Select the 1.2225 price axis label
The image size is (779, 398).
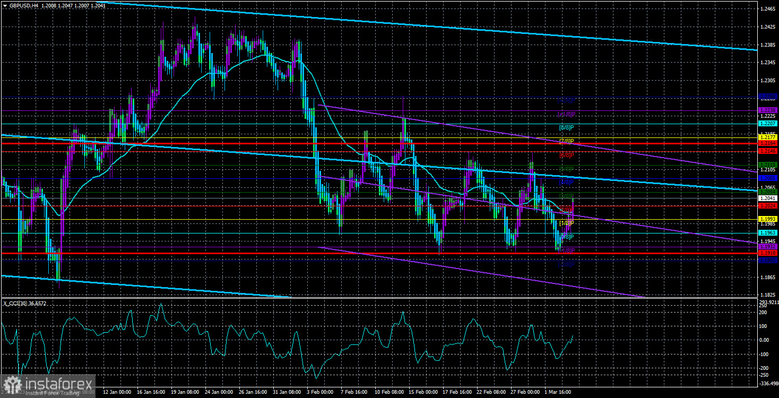tap(768, 116)
